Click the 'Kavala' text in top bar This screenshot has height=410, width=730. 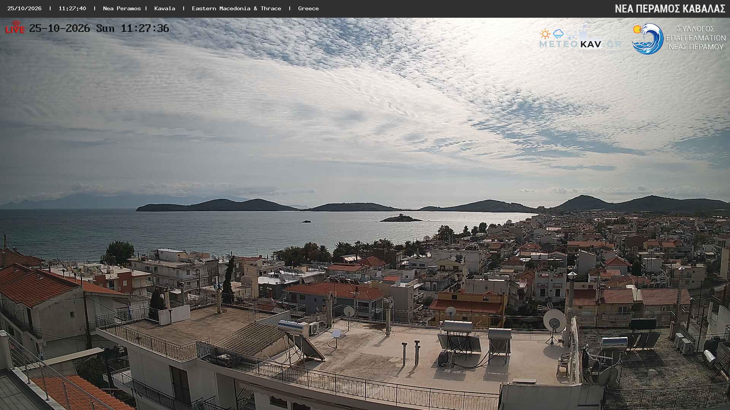[165, 8]
